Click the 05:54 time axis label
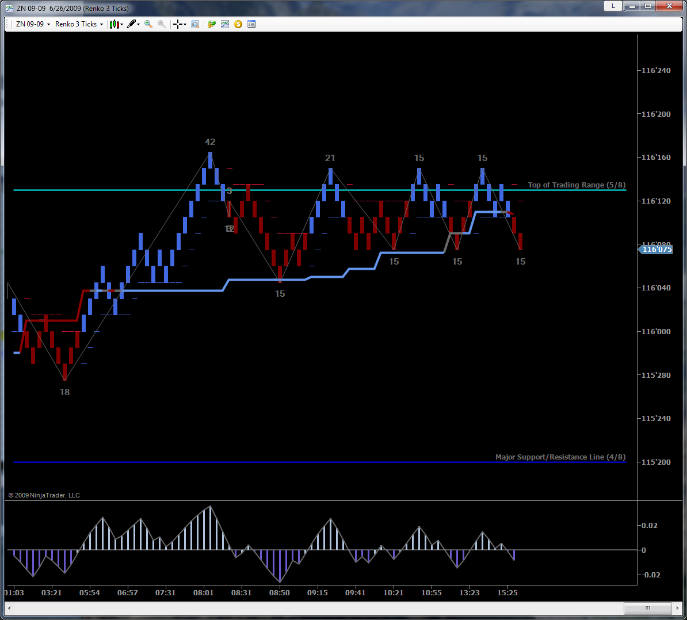Screen dimensions: 687x620 pyautogui.click(x=89, y=593)
